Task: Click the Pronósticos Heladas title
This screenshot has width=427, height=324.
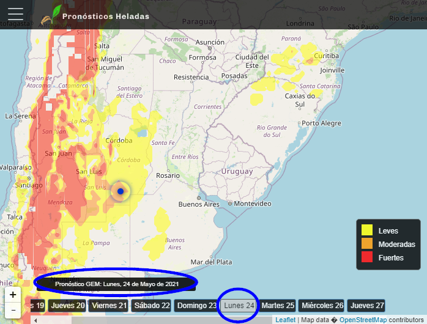Action: coord(106,17)
